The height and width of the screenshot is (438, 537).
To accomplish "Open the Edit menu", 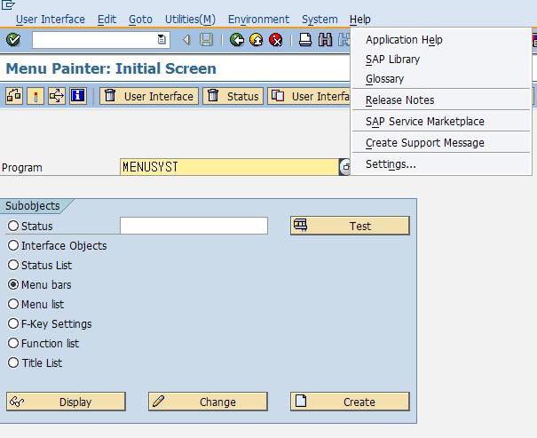I will click(x=107, y=20).
